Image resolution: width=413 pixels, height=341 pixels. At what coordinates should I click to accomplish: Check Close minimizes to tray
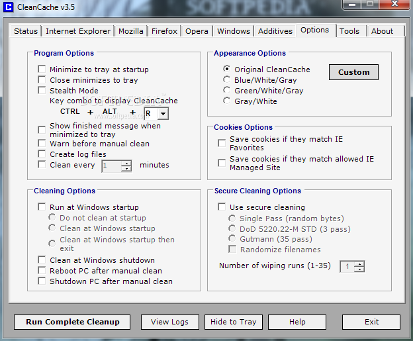[42, 80]
